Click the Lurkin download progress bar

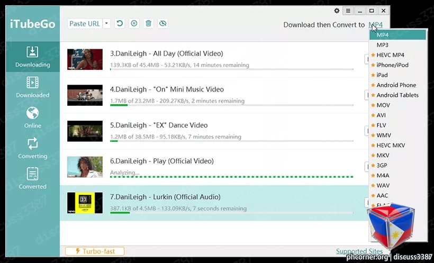[232, 213]
